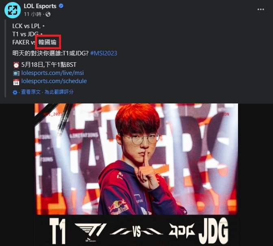Select 為此翻譯評分 to rate translation
This screenshot has height=246, width=273.
[x=59, y=92]
